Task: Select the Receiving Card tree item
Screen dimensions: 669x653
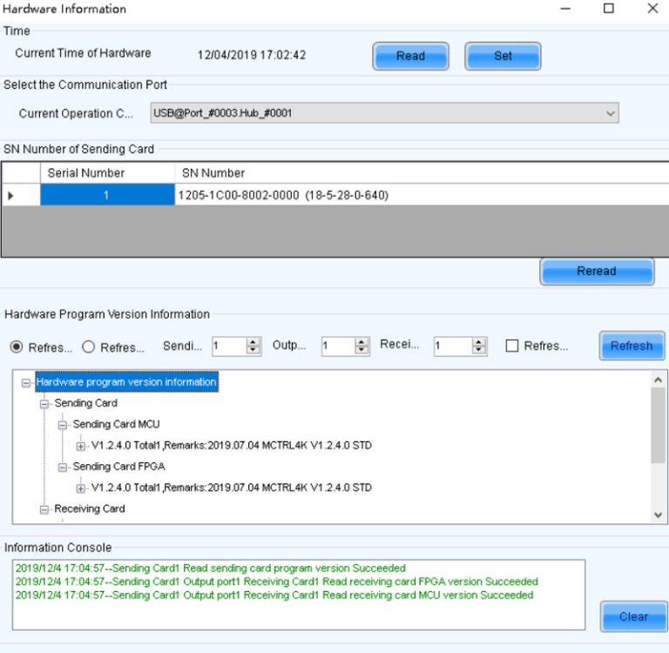Action: coord(89,509)
